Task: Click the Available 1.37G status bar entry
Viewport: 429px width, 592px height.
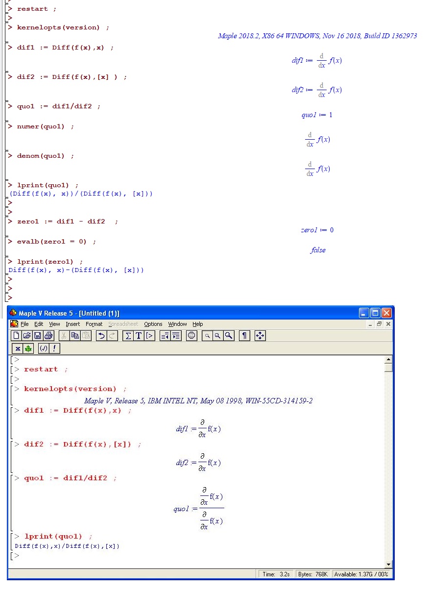Action: pos(361,574)
